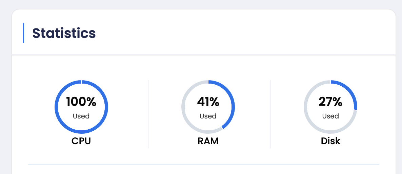This screenshot has height=174, width=402.
Task: Select the 27% Disk usage value
Action: 330,102
